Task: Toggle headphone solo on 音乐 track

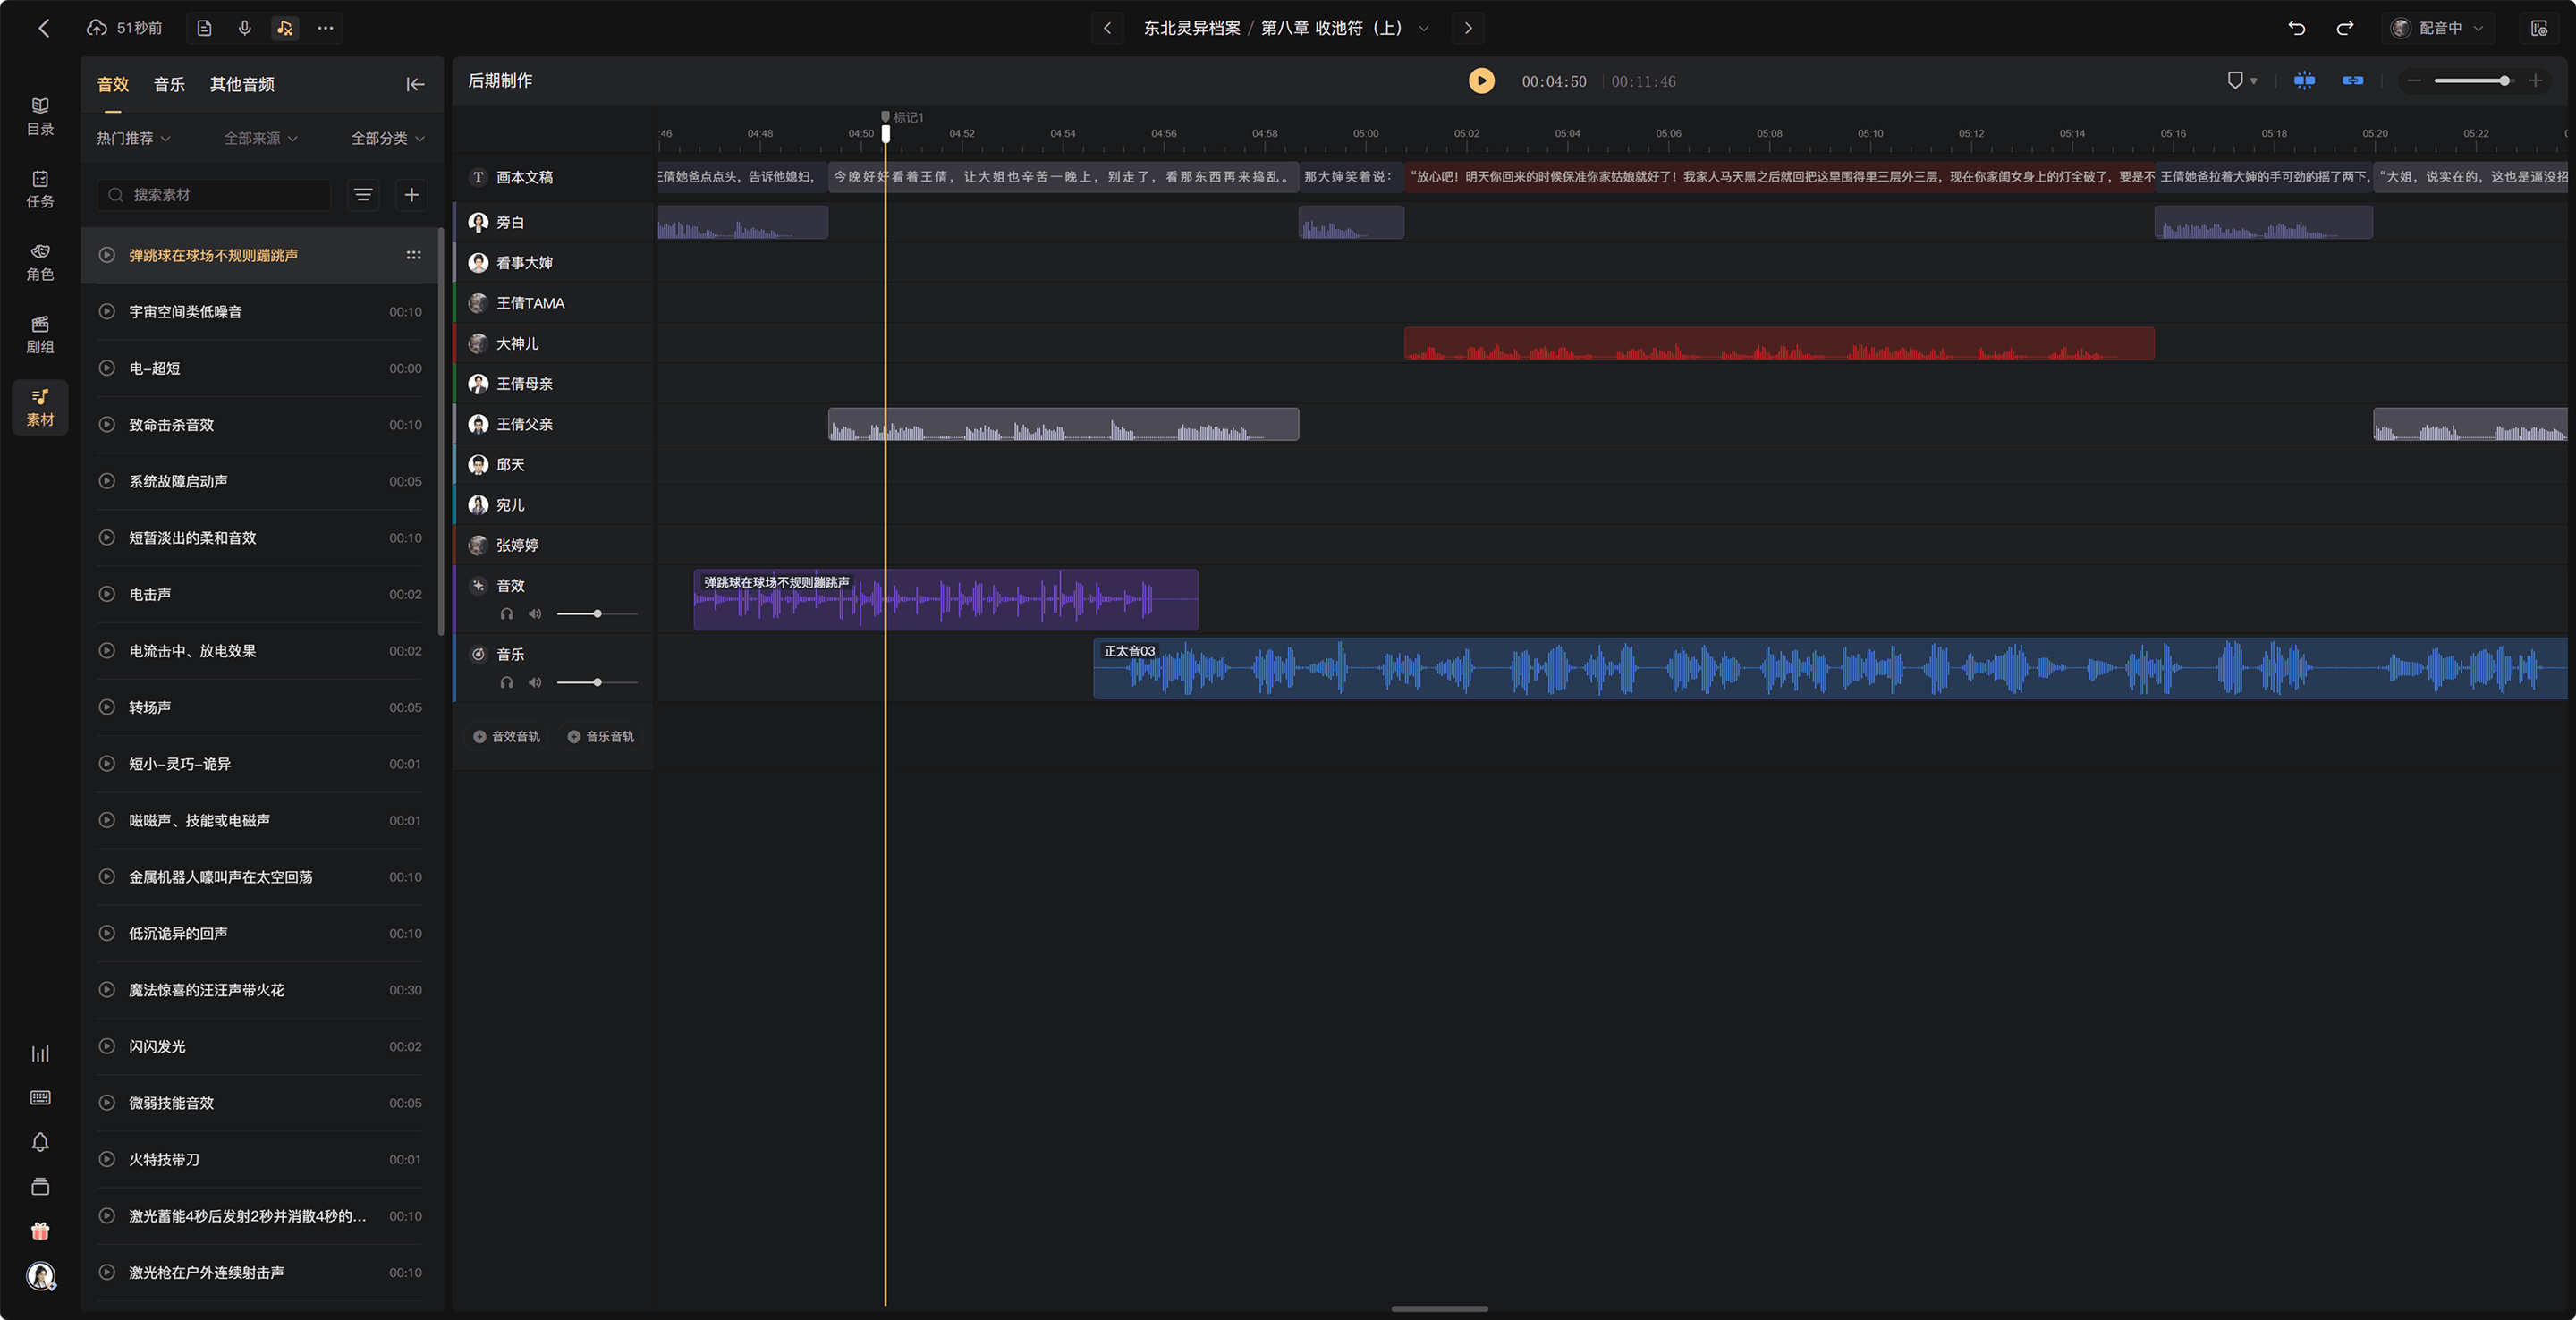Action: (x=507, y=683)
